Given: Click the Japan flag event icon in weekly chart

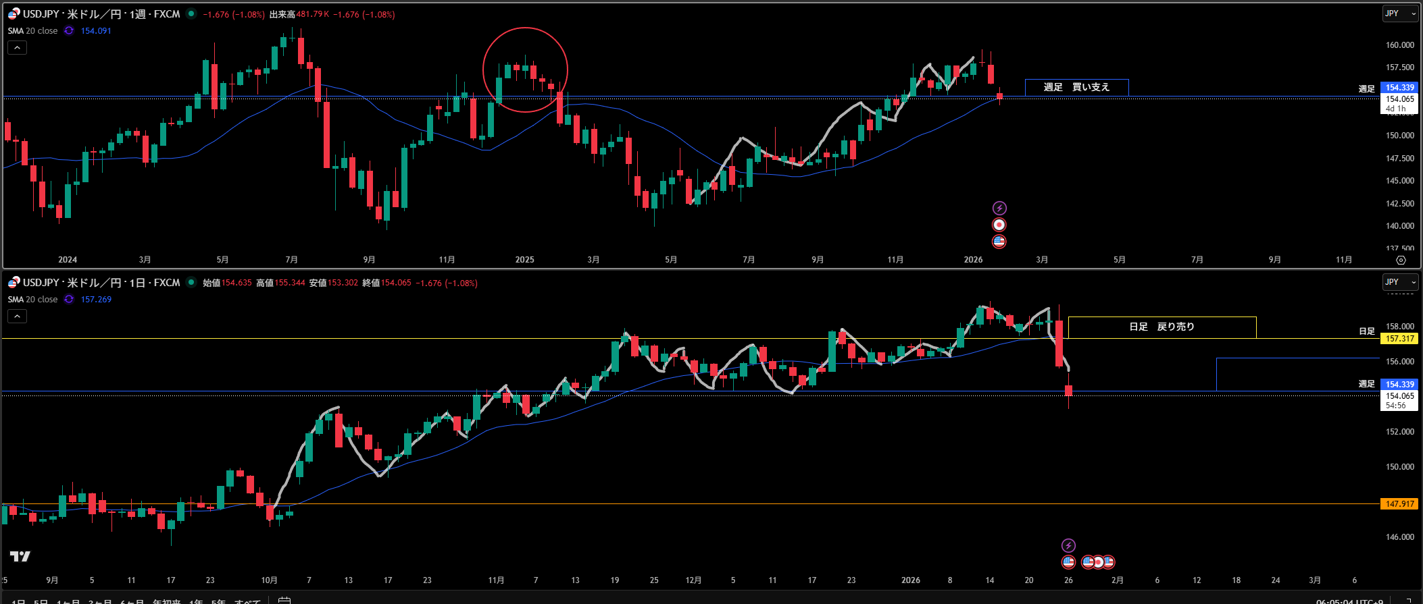Looking at the screenshot, I should click(999, 225).
